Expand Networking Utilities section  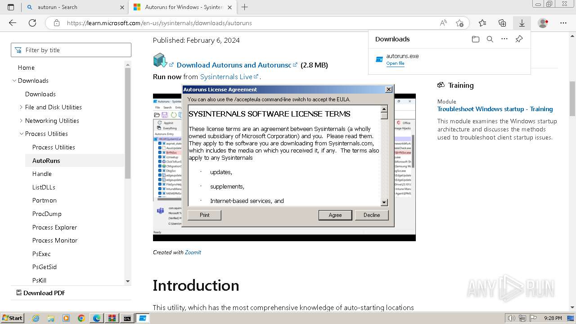point(21,121)
